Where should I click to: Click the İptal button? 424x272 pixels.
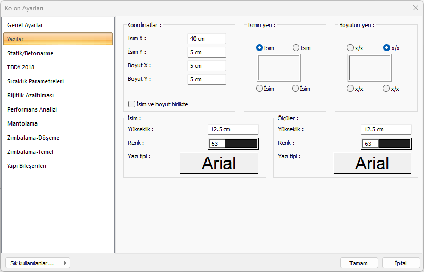point(401,263)
